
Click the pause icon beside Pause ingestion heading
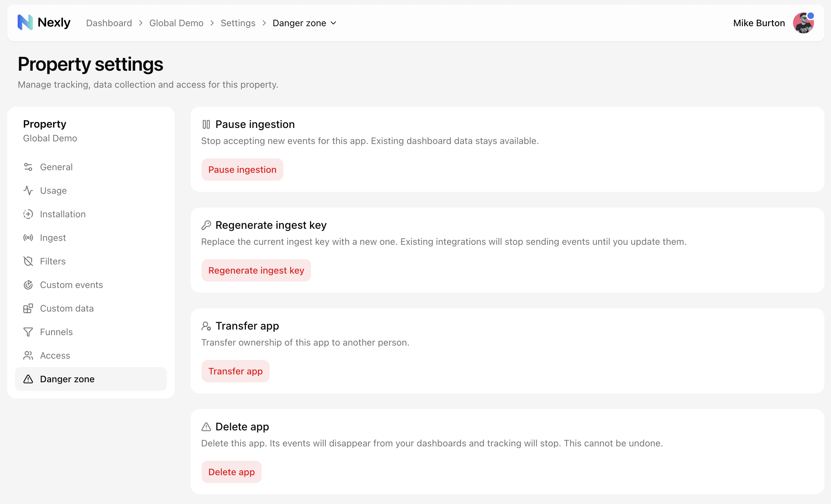206,124
